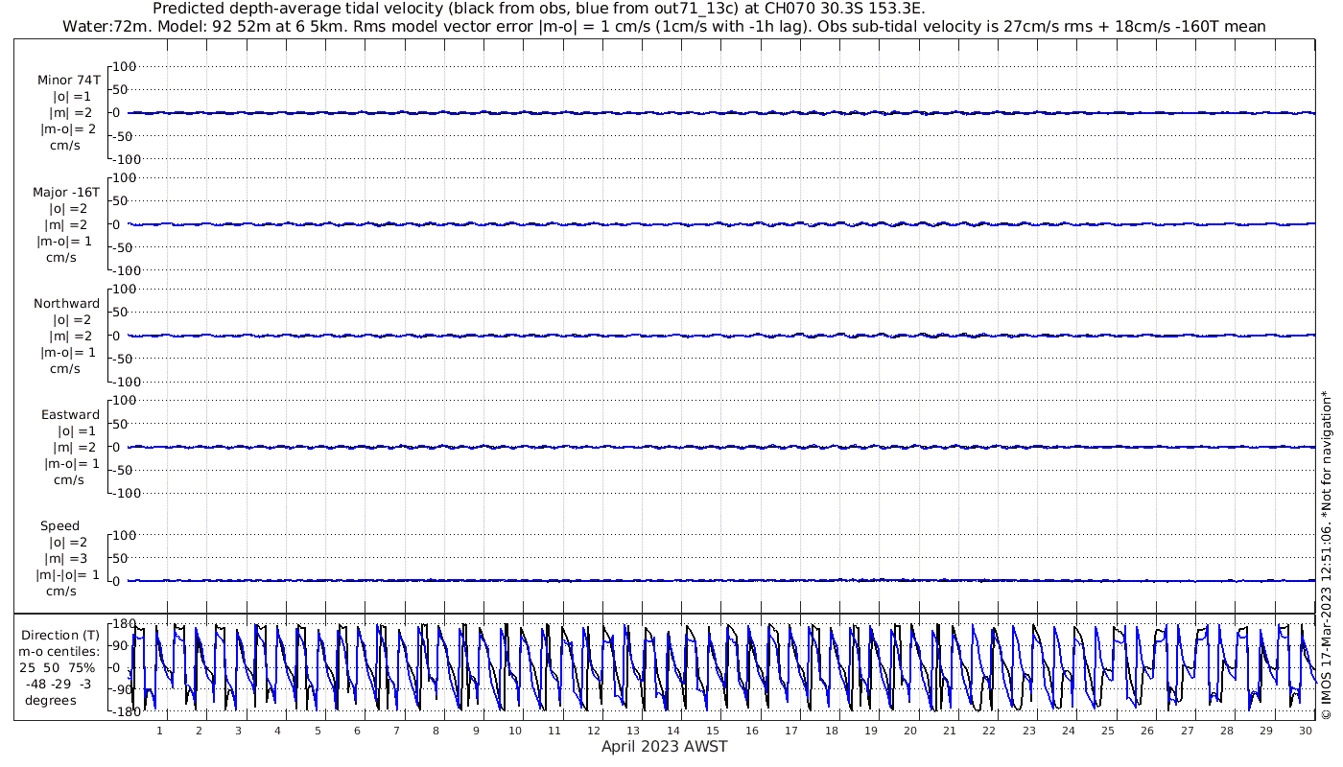This screenshot has height=767, width=1343.
Task: Click x-axis date tick label 5
Action: click(x=318, y=731)
